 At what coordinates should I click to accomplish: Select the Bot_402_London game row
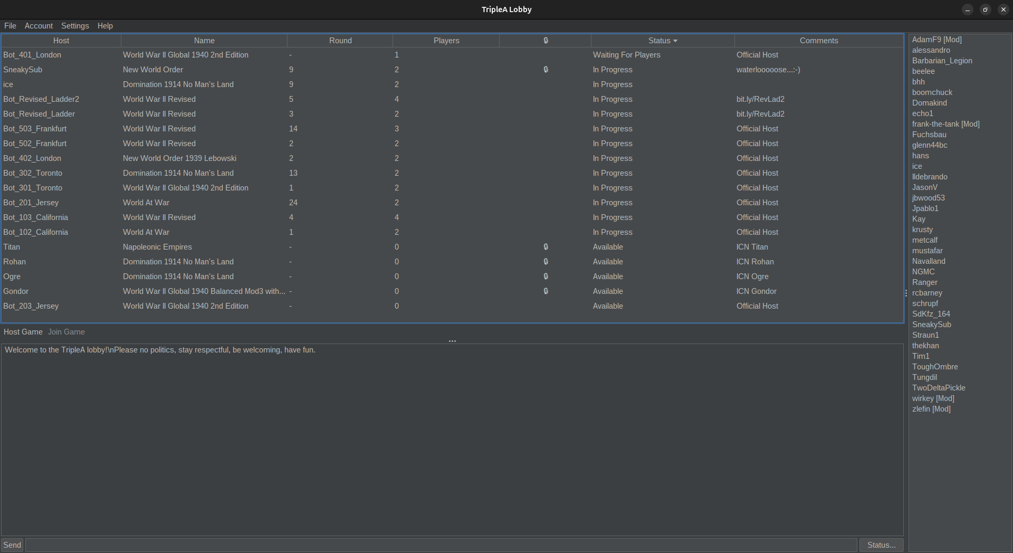pyautogui.click(x=452, y=158)
